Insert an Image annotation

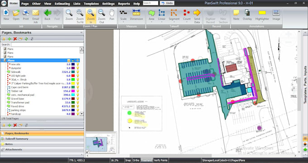pos(276,15)
